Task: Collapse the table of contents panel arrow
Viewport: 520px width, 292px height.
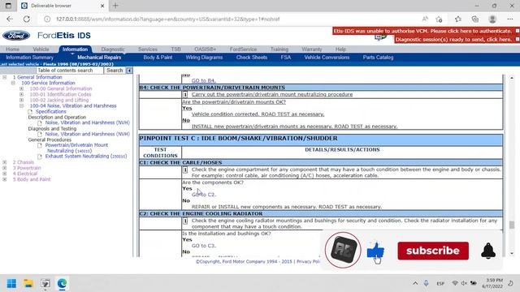Action: 129,71
